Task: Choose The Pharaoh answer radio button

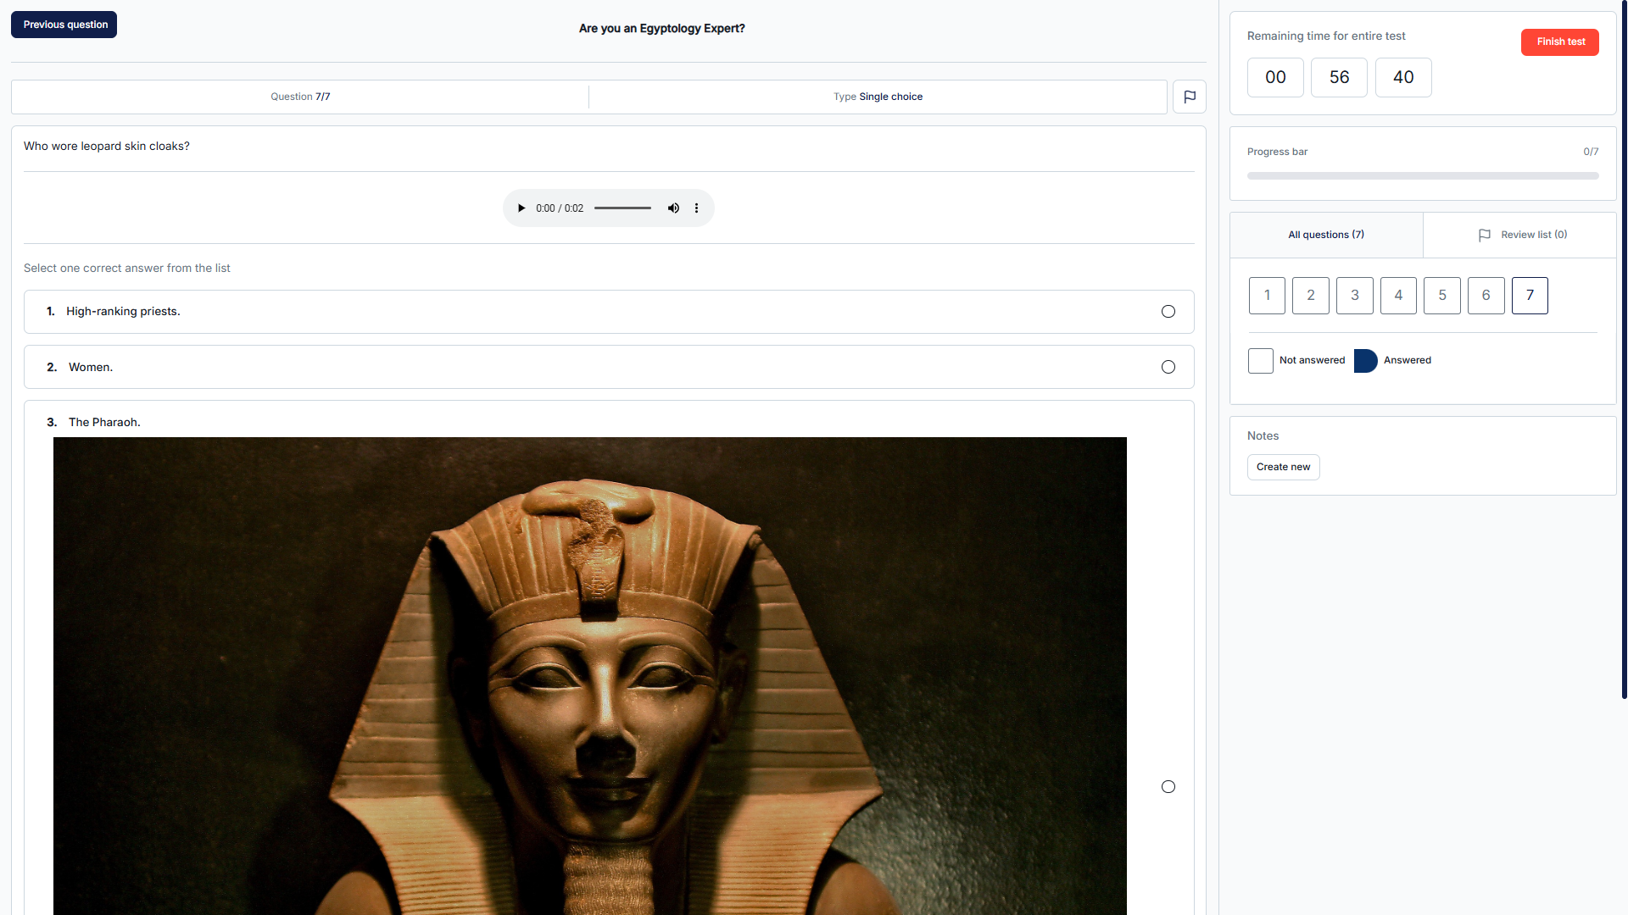Action: pos(1168,787)
